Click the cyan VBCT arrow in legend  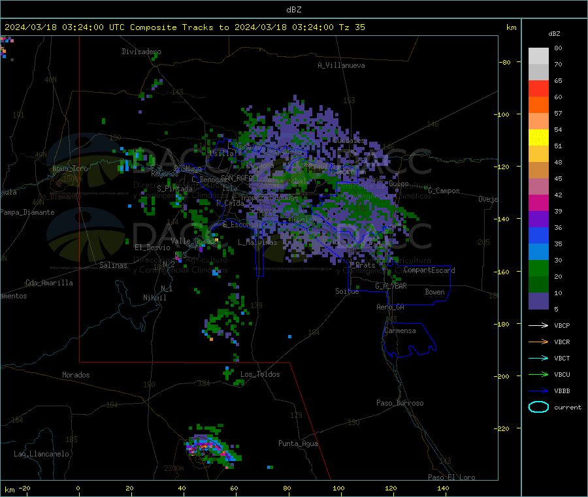pos(538,359)
